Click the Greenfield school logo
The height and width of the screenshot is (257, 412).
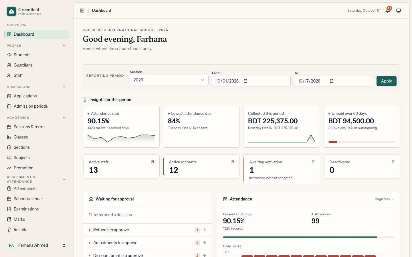tap(11, 11)
